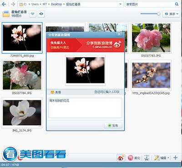Click the slideshow presentation icon

click(147, 158)
